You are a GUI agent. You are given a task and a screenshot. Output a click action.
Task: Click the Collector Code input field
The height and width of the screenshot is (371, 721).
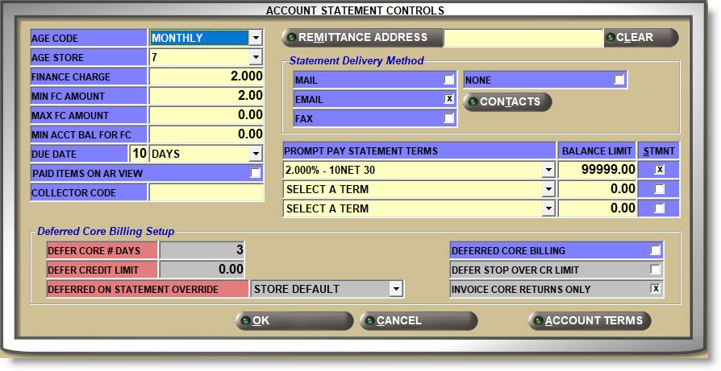click(206, 193)
